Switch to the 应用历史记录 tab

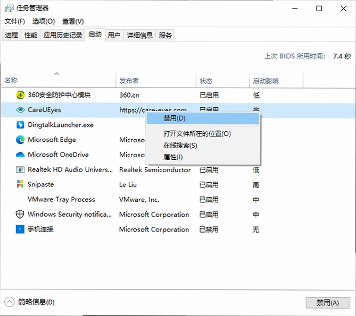(63, 35)
